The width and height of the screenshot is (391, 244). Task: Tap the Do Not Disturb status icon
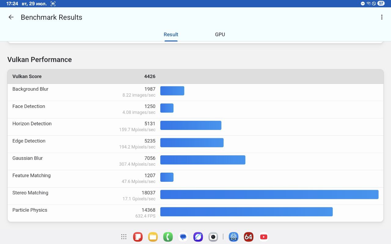click(x=363, y=4)
